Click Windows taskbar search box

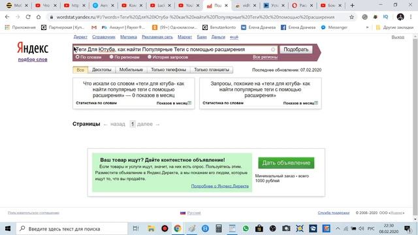[72, 228]
